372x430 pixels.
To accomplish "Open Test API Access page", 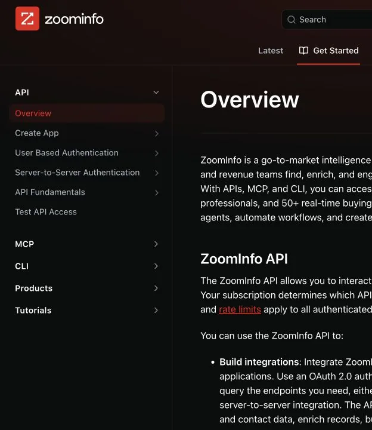I will 46,212.
